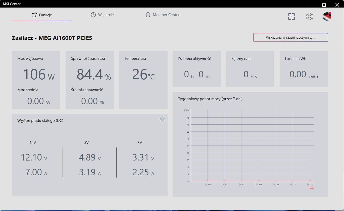Click the Wyjście prądu stałego (DC) title
Viewport: 344px width, 211px height.
click(x=40, y=121)
